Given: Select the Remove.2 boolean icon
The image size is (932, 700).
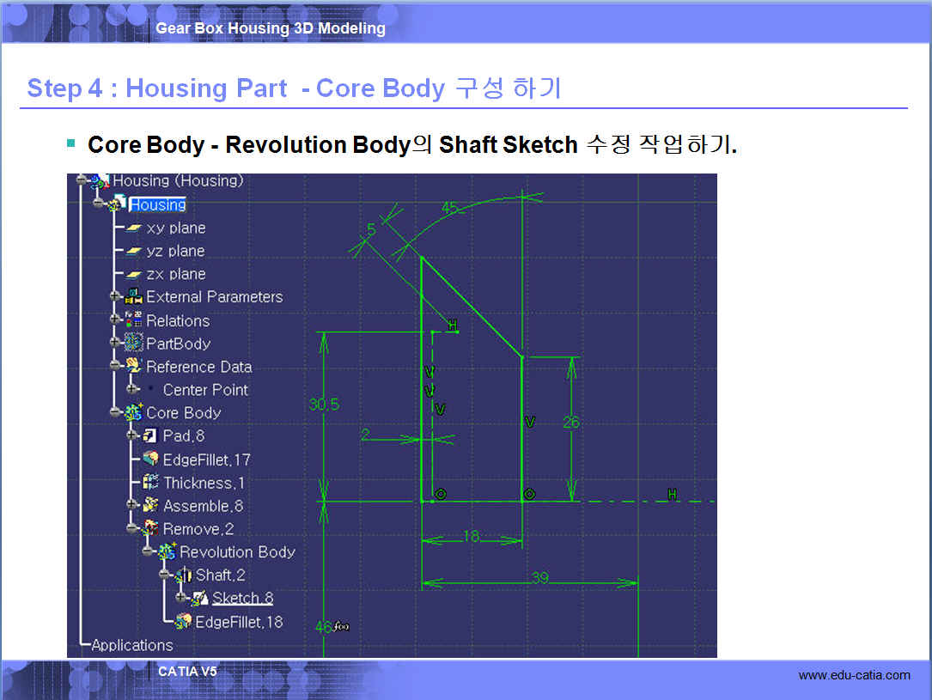Looking at the screenshot, I should (x=151, y=529).
